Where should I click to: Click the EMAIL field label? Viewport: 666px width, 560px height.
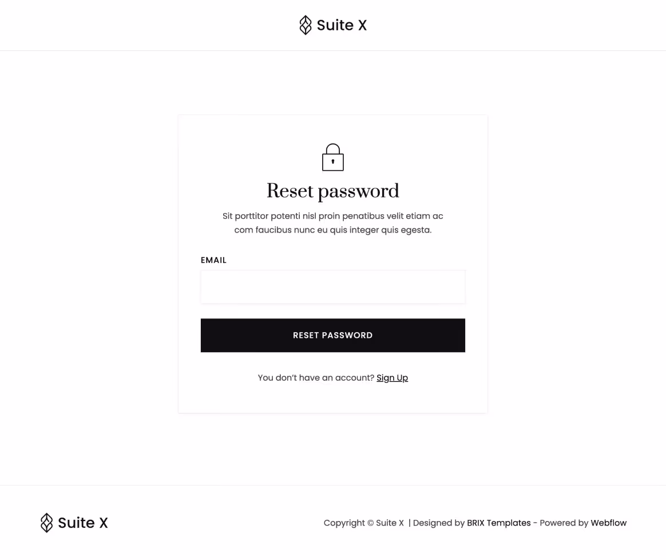coord(213,260)
